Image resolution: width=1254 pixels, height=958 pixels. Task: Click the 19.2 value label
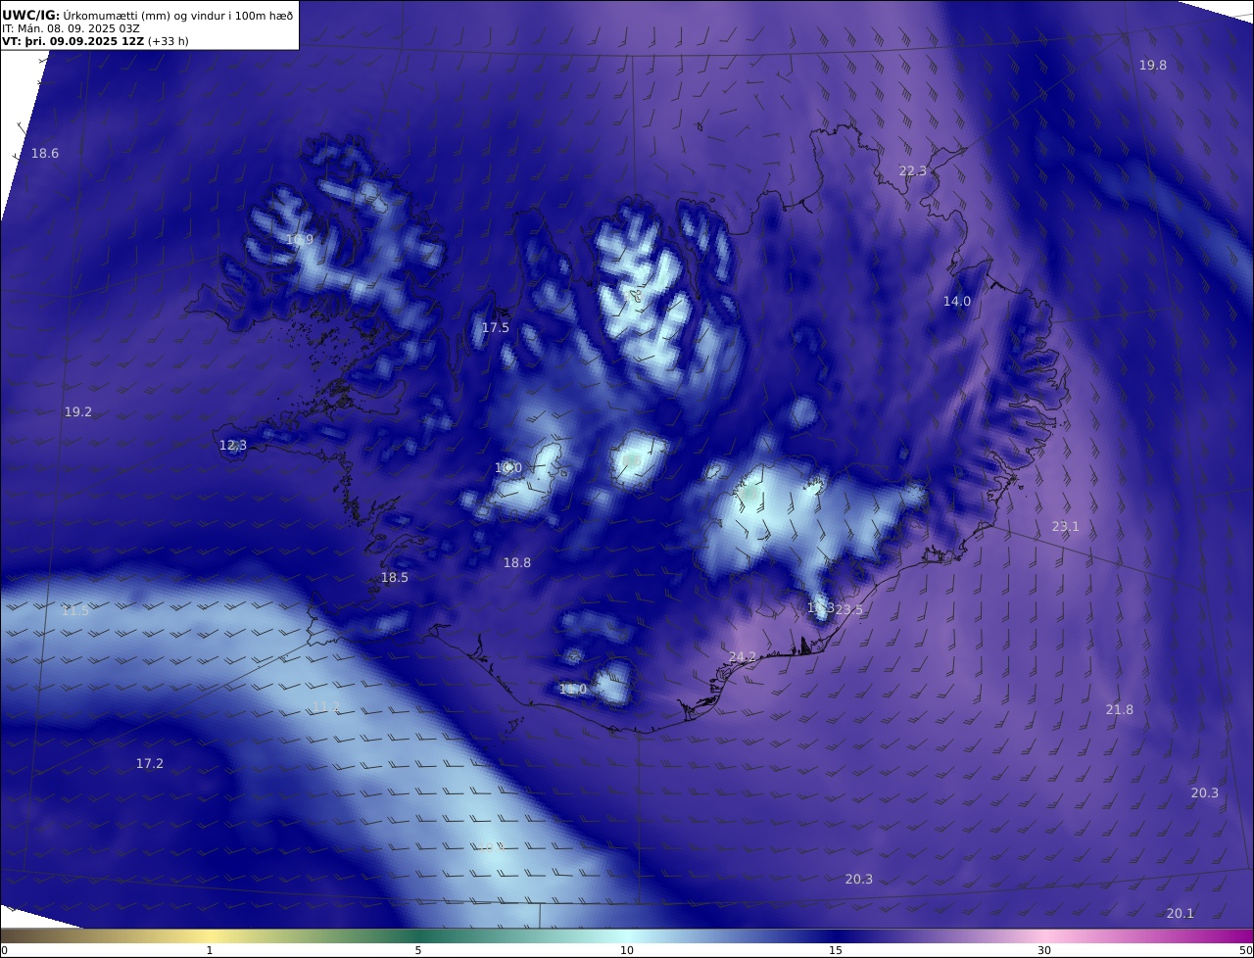(78, 412)
